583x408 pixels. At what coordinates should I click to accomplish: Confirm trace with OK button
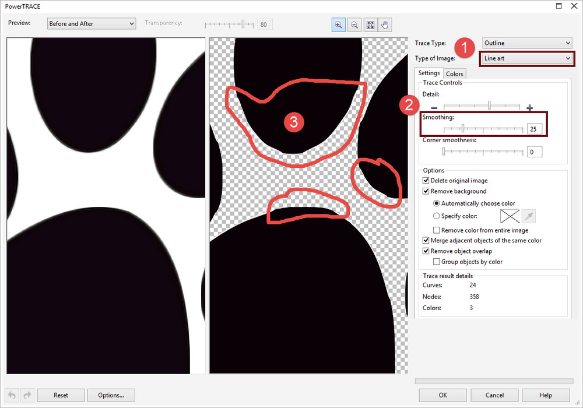click(442, 395)
